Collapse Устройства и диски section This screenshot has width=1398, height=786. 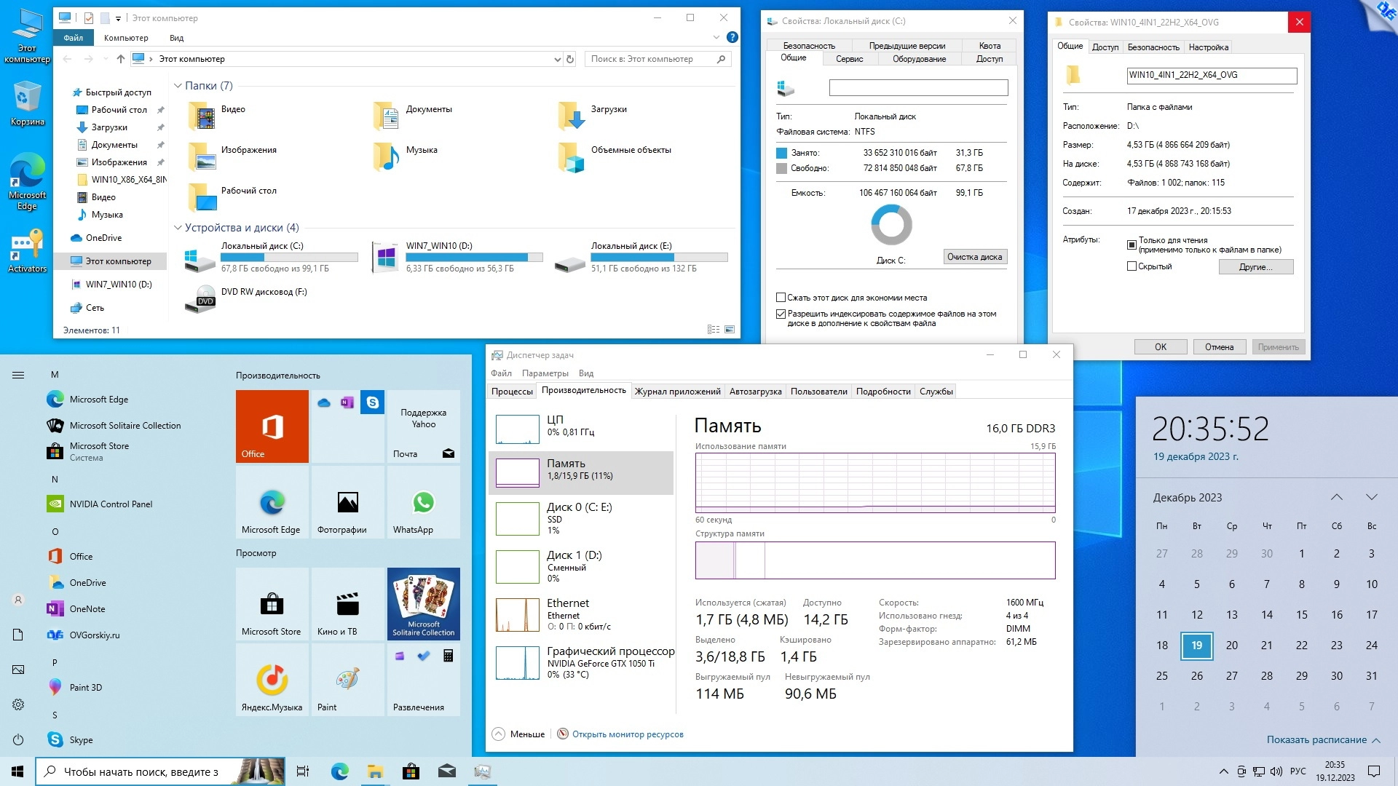click(178, 228)
